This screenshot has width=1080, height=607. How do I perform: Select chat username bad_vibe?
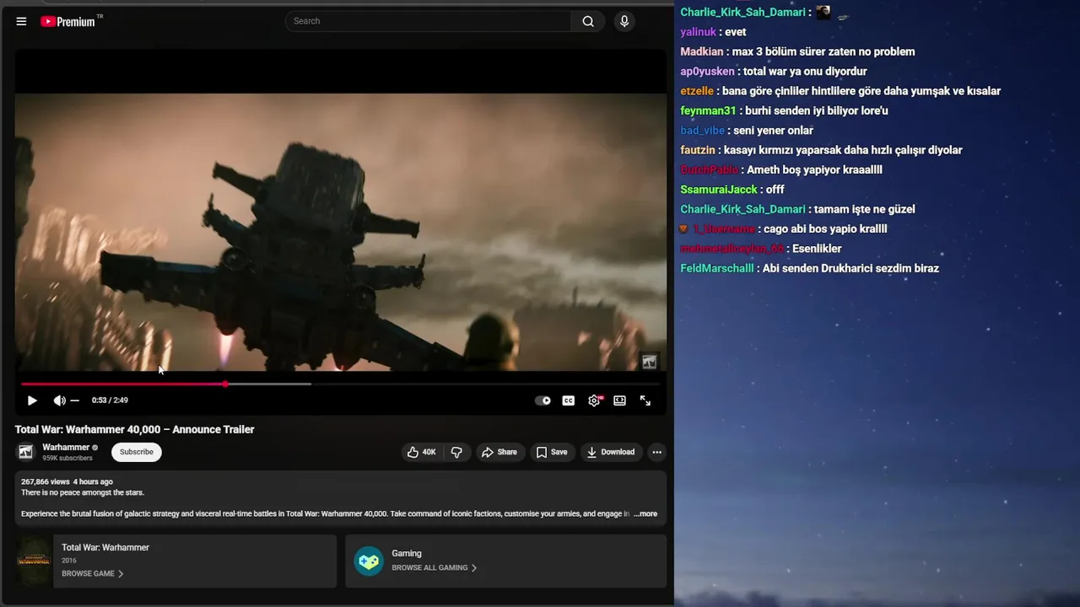[702, 131]
